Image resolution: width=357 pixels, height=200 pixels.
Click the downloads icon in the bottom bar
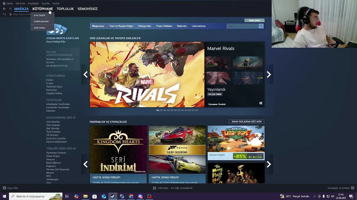(x=154, y=188)
